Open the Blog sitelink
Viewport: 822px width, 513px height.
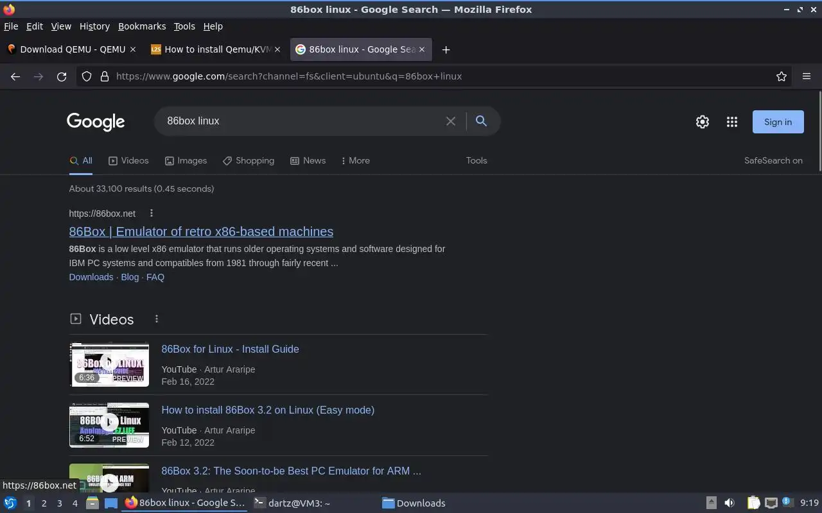(x=130, y=277)
